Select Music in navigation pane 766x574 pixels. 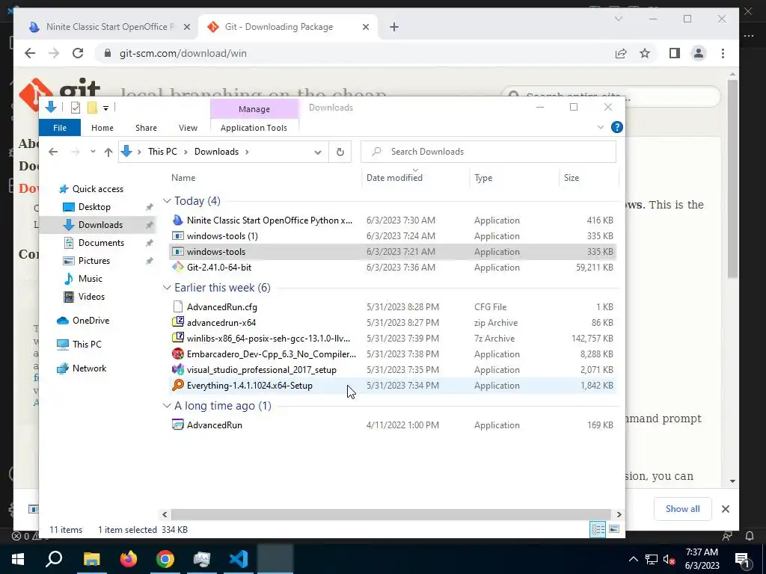click(x=91, y=278)
